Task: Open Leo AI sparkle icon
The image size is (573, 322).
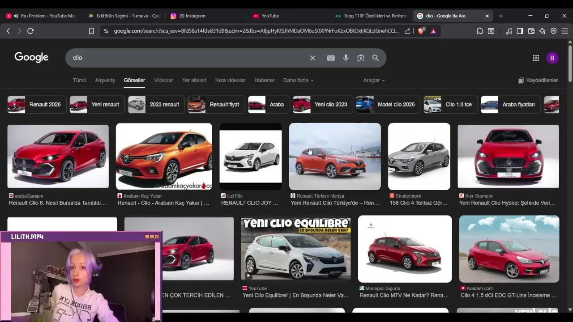Action: [x=543, y=31]
